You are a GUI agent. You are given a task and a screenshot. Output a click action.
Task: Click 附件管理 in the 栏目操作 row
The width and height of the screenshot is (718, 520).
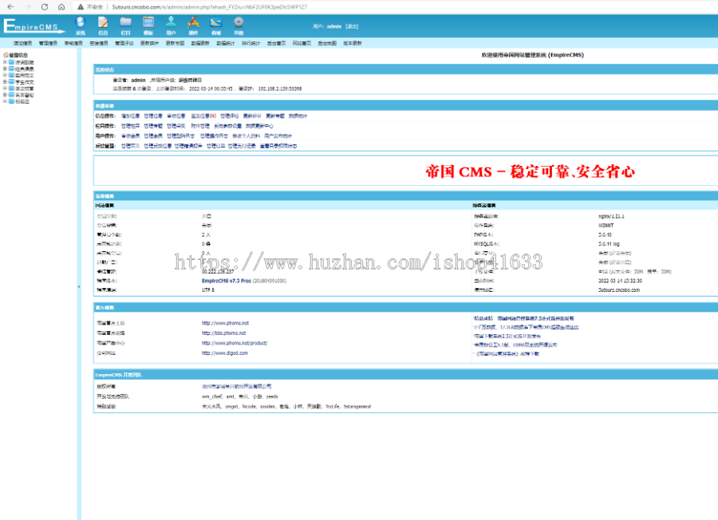pos(200,126)
